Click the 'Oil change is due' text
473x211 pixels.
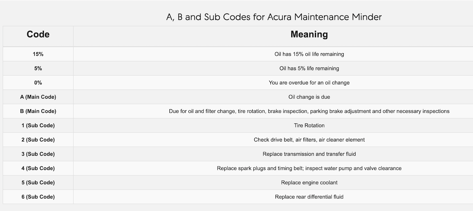(x=309, y=97)
